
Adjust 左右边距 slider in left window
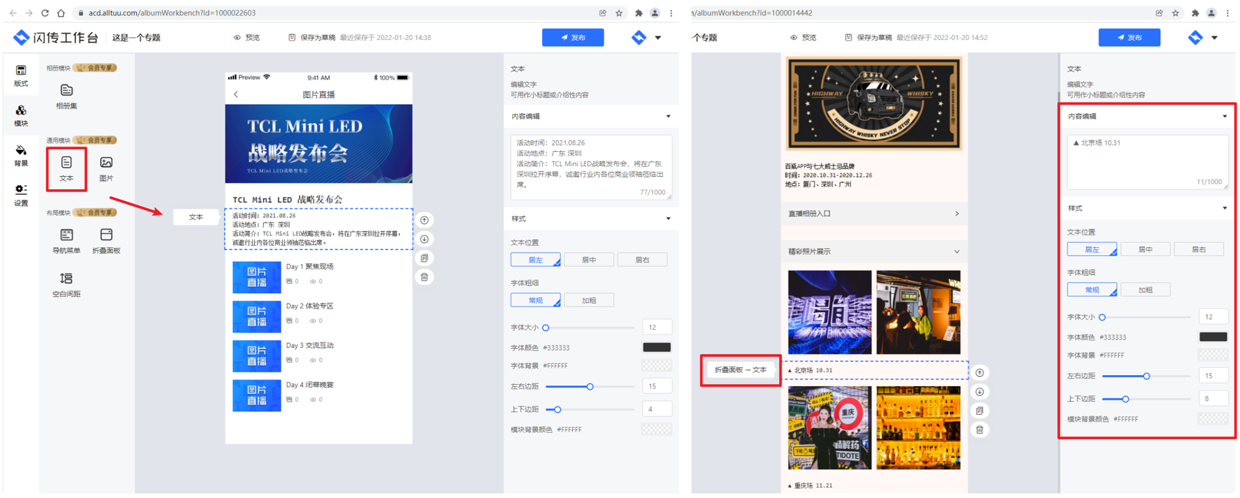click(x=590, y=387)
